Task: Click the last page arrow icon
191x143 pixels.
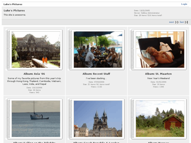Action: 186,22
